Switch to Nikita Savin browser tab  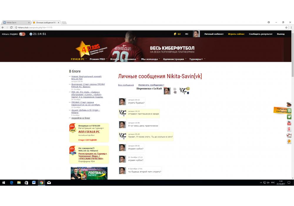point(16,23)
